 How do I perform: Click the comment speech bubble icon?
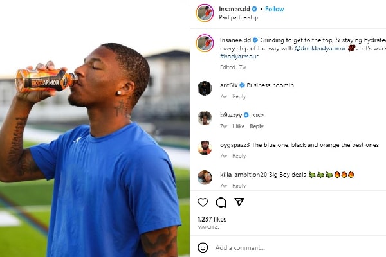pos(221,202)
